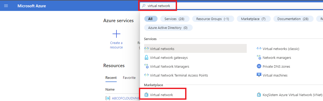
Task: Select the All filter pill
Action: [150, 19]
